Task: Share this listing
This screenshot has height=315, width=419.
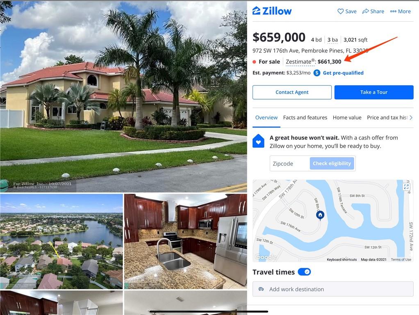Action: coord(373,11)
